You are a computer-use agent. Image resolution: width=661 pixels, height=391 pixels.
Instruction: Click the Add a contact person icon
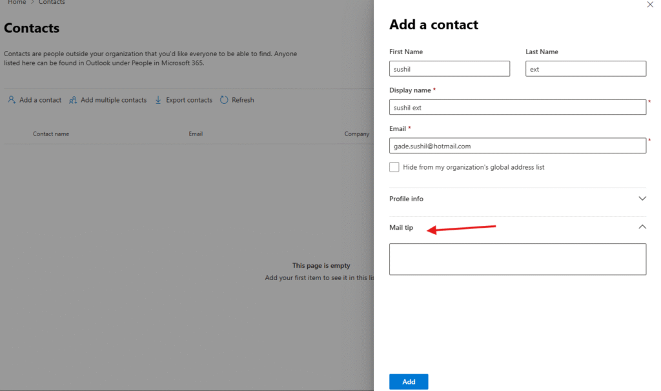point(12,100)
